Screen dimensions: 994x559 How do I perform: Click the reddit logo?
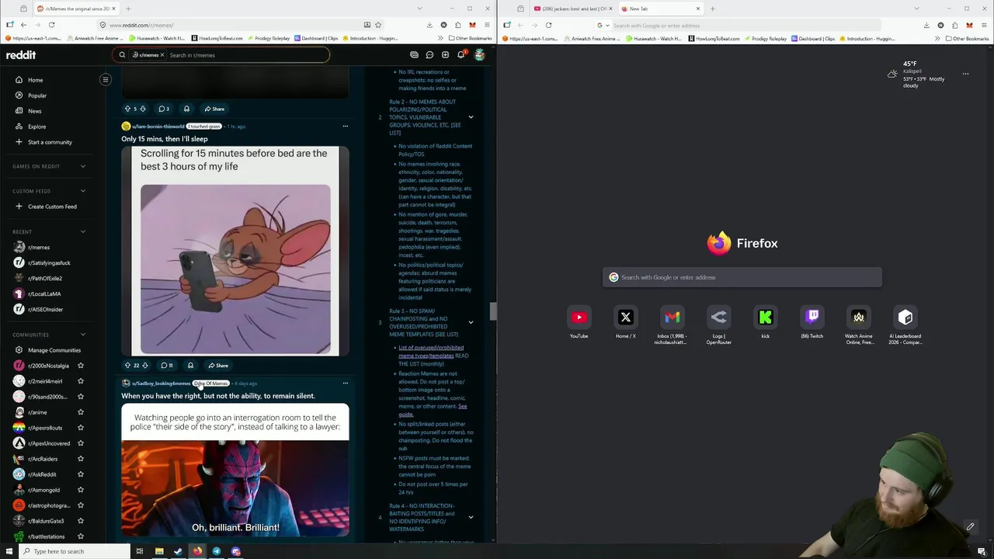click(21, 55)
